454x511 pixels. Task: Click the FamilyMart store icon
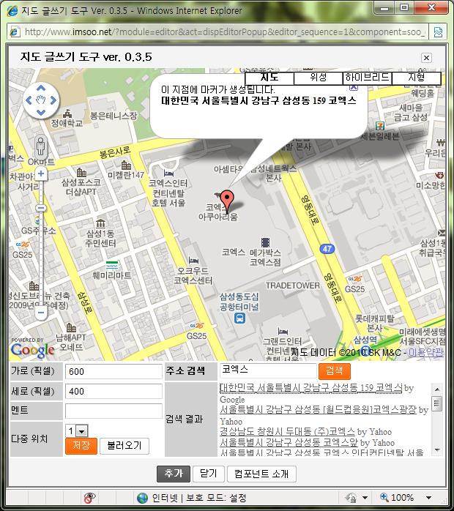click(x=112, y=265)
